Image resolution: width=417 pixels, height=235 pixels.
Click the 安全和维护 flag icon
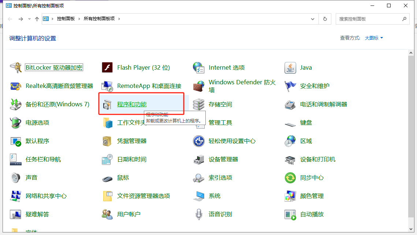click(290, 86)
